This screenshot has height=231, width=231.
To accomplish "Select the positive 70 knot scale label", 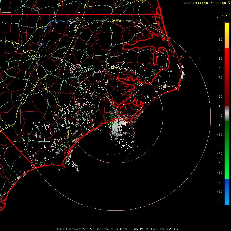I will click(220, 49).
